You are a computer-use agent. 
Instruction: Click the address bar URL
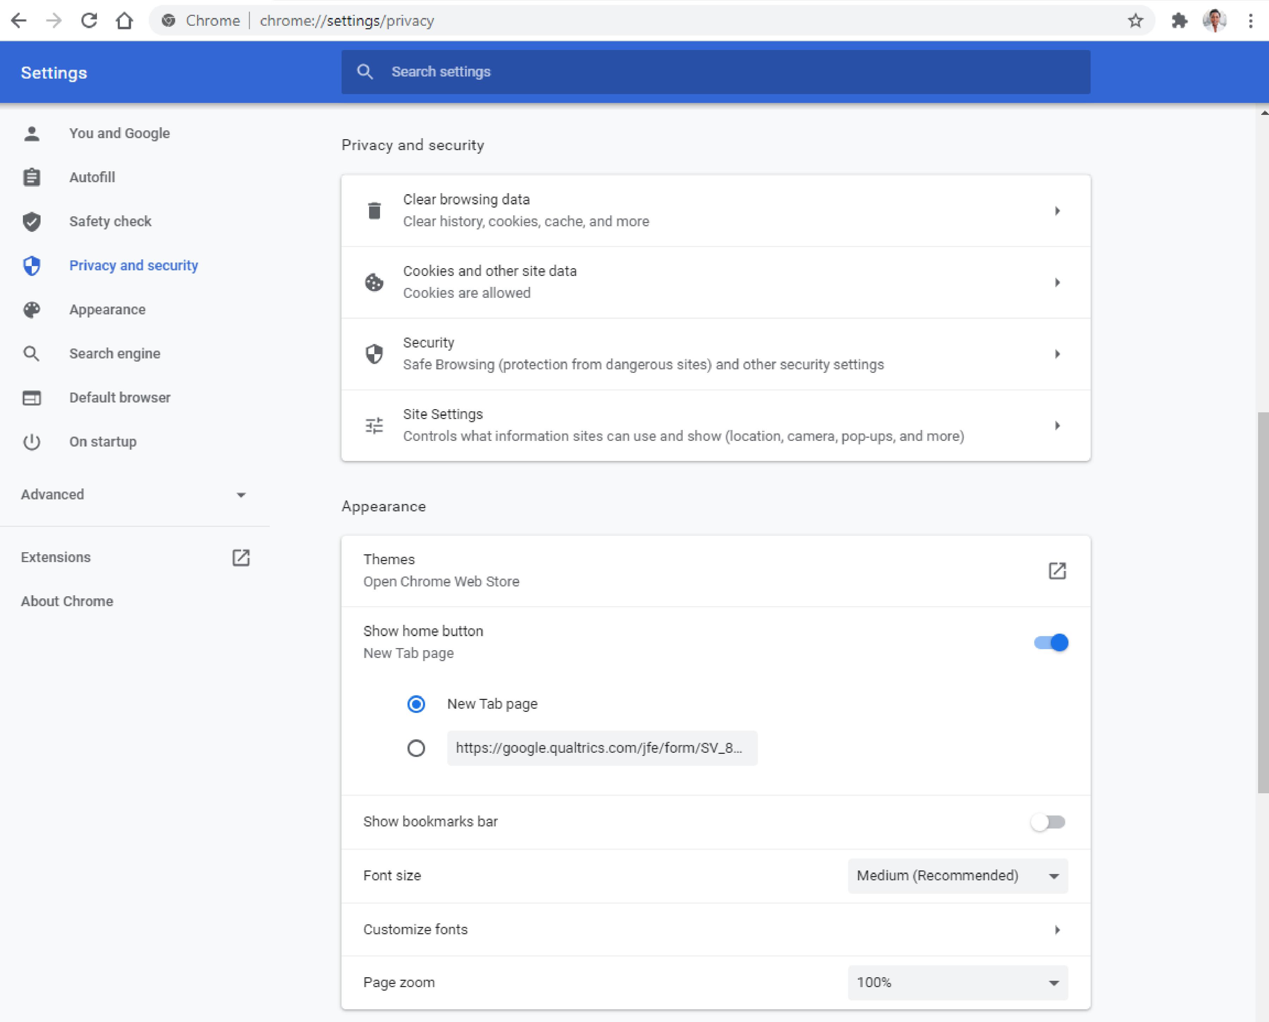(x=347, y=21)
